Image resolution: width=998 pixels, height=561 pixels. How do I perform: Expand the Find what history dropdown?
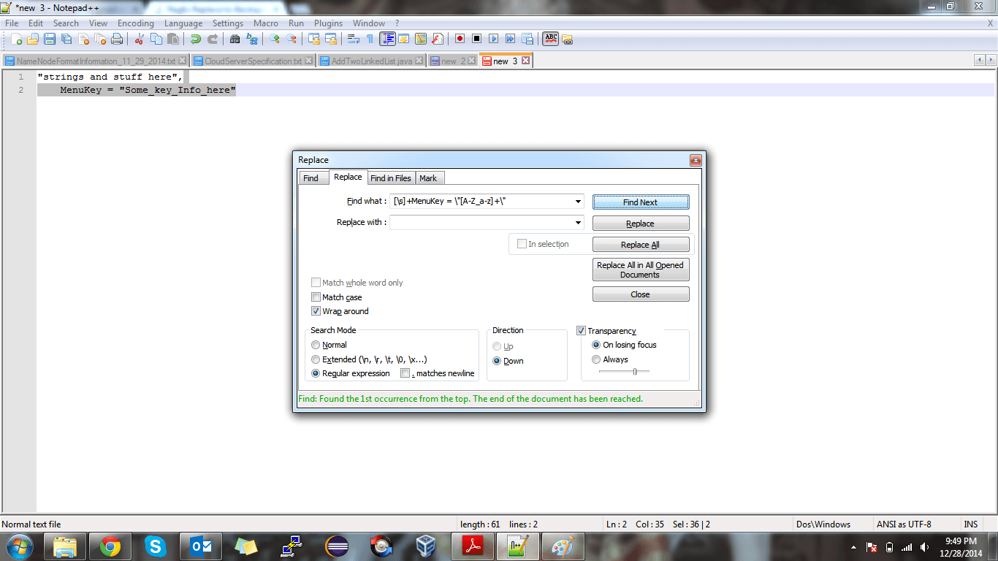579,202
